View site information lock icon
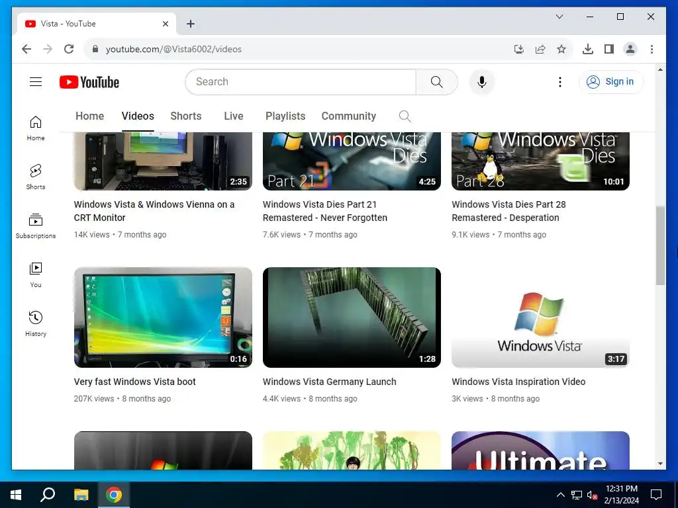 click(95, 49)
